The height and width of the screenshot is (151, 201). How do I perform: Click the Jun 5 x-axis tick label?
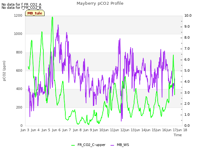click(x=46, y=130)
